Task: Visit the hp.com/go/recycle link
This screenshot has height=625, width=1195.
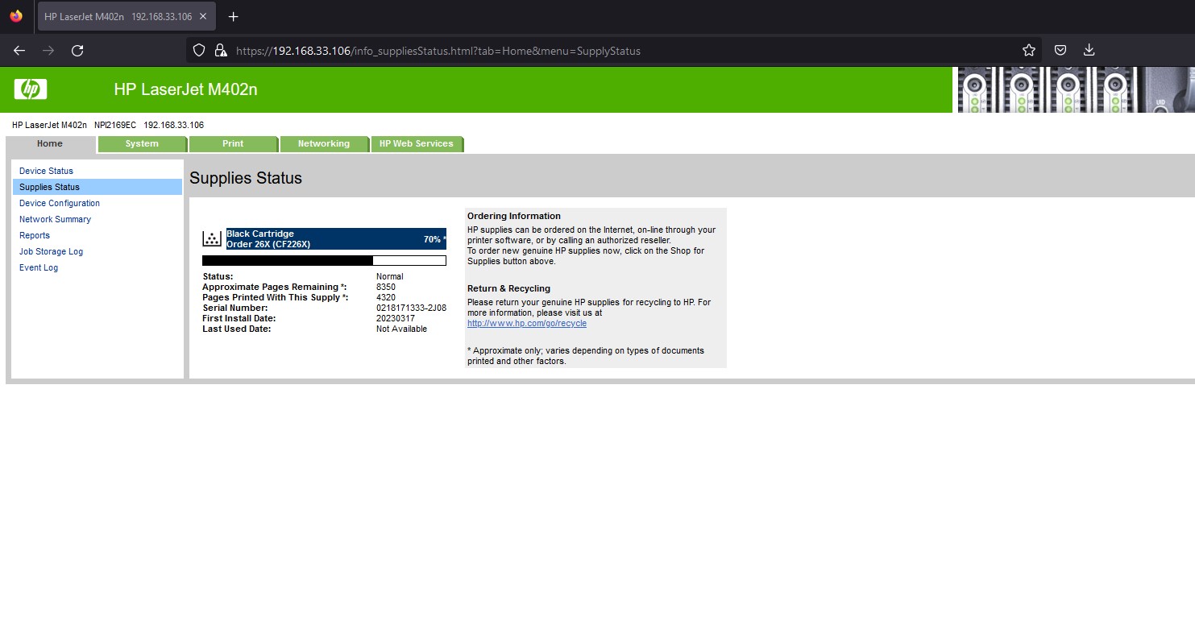Action: pyautogui.click(x=527, y=323)
